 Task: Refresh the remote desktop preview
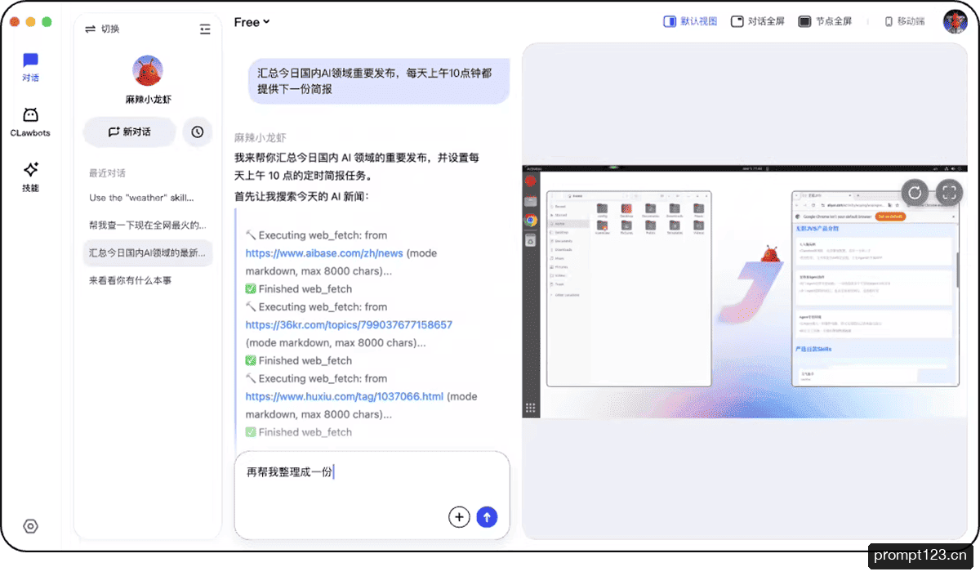[x=915, y=193]
